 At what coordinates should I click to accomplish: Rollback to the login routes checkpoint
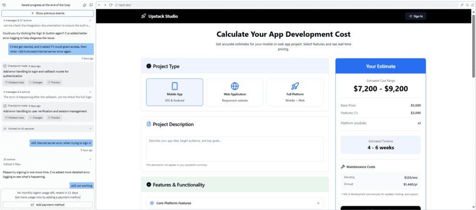coord(14,83)
